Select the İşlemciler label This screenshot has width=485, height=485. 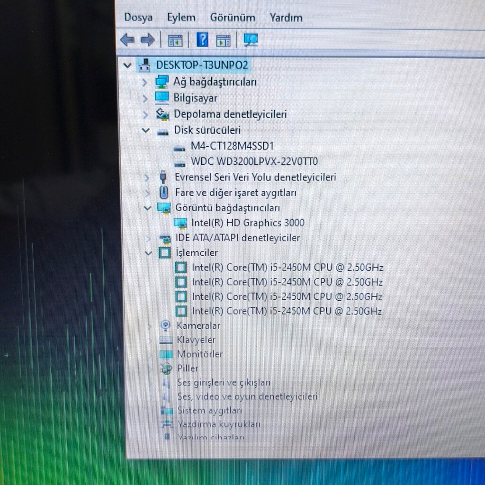[197, 253]
